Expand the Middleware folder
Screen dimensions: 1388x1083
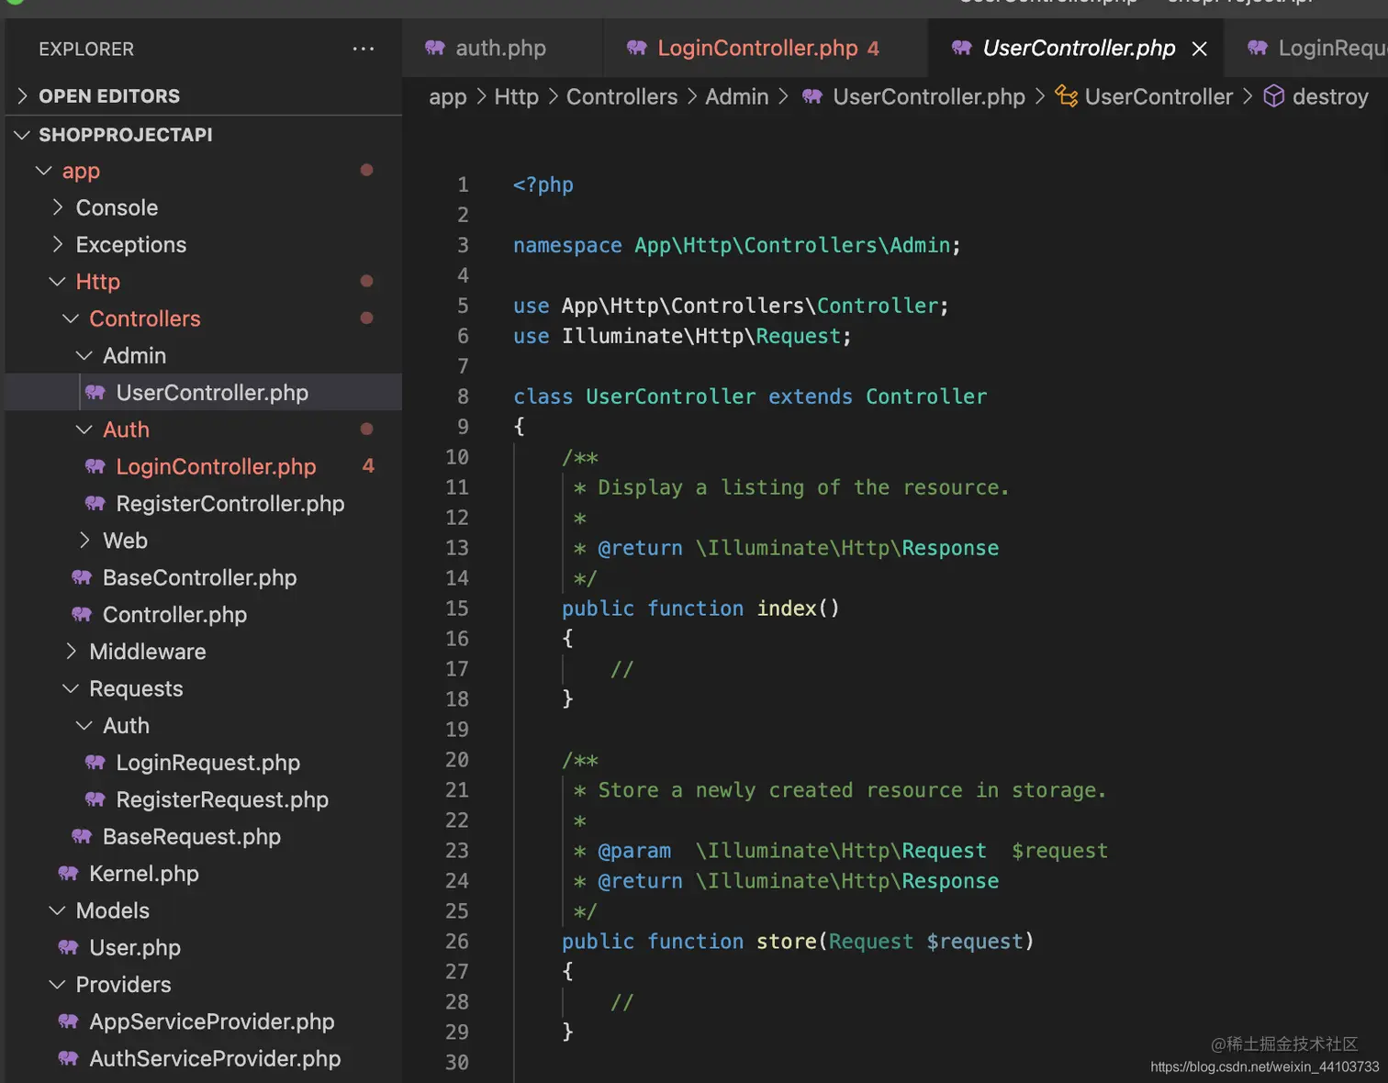pos(72,651)
